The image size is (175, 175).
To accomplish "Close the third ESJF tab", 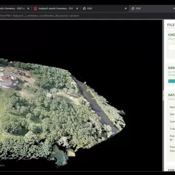I will pyautogui.click(x=125, y=9).
